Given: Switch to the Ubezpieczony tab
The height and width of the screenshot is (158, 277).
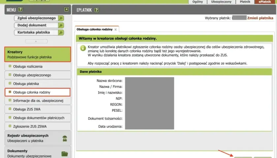Looking at the screenshot, I should point(221,2).
